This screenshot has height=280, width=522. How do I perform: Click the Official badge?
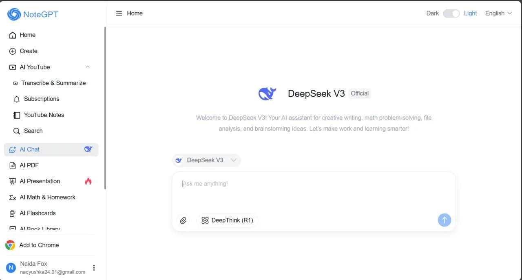(360, 93)
